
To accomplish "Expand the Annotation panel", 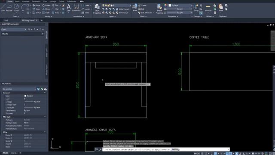I will [x=79, y=16].
